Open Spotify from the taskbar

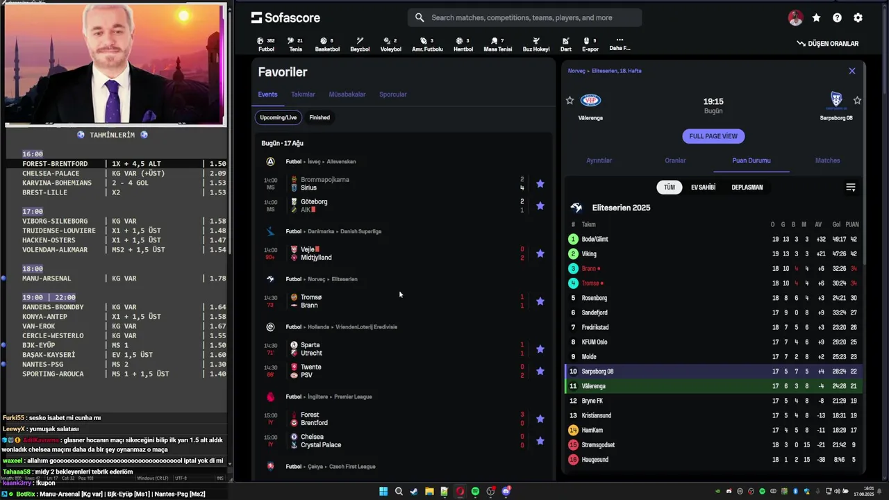(475, 492)
